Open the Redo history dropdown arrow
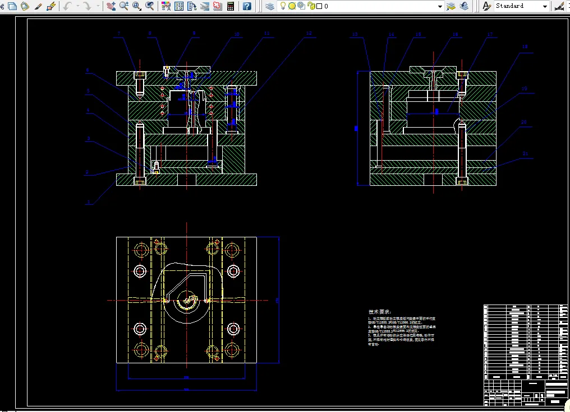The height and width of the screenshot is (412, 570). [98, 6]
